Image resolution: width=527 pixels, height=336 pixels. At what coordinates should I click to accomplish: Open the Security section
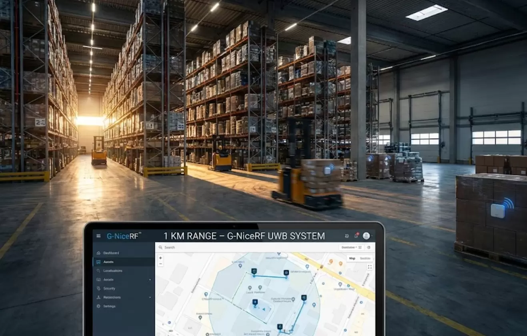(109, 288)
